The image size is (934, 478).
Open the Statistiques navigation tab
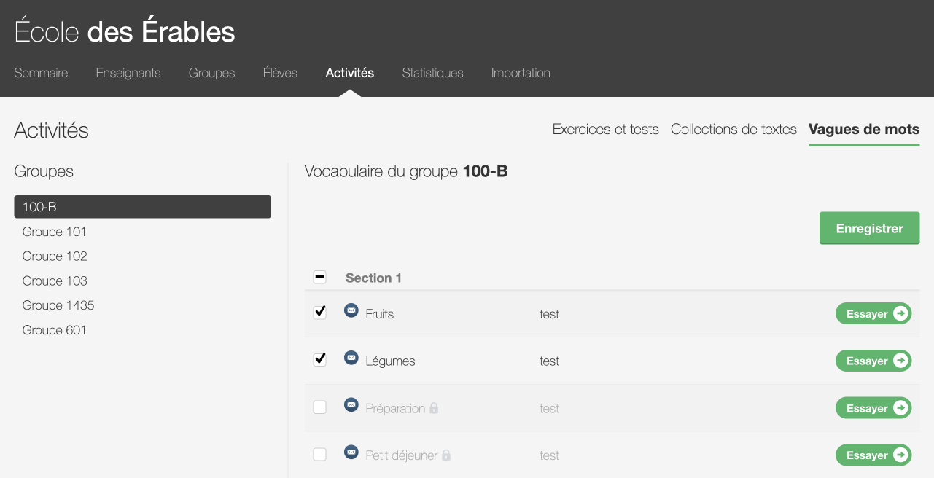tap(432, 73)
